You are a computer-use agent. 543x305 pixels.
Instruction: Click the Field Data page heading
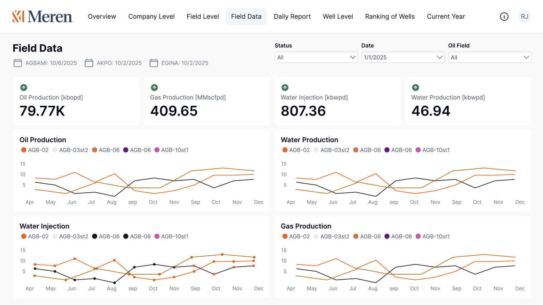coord(38,48)
